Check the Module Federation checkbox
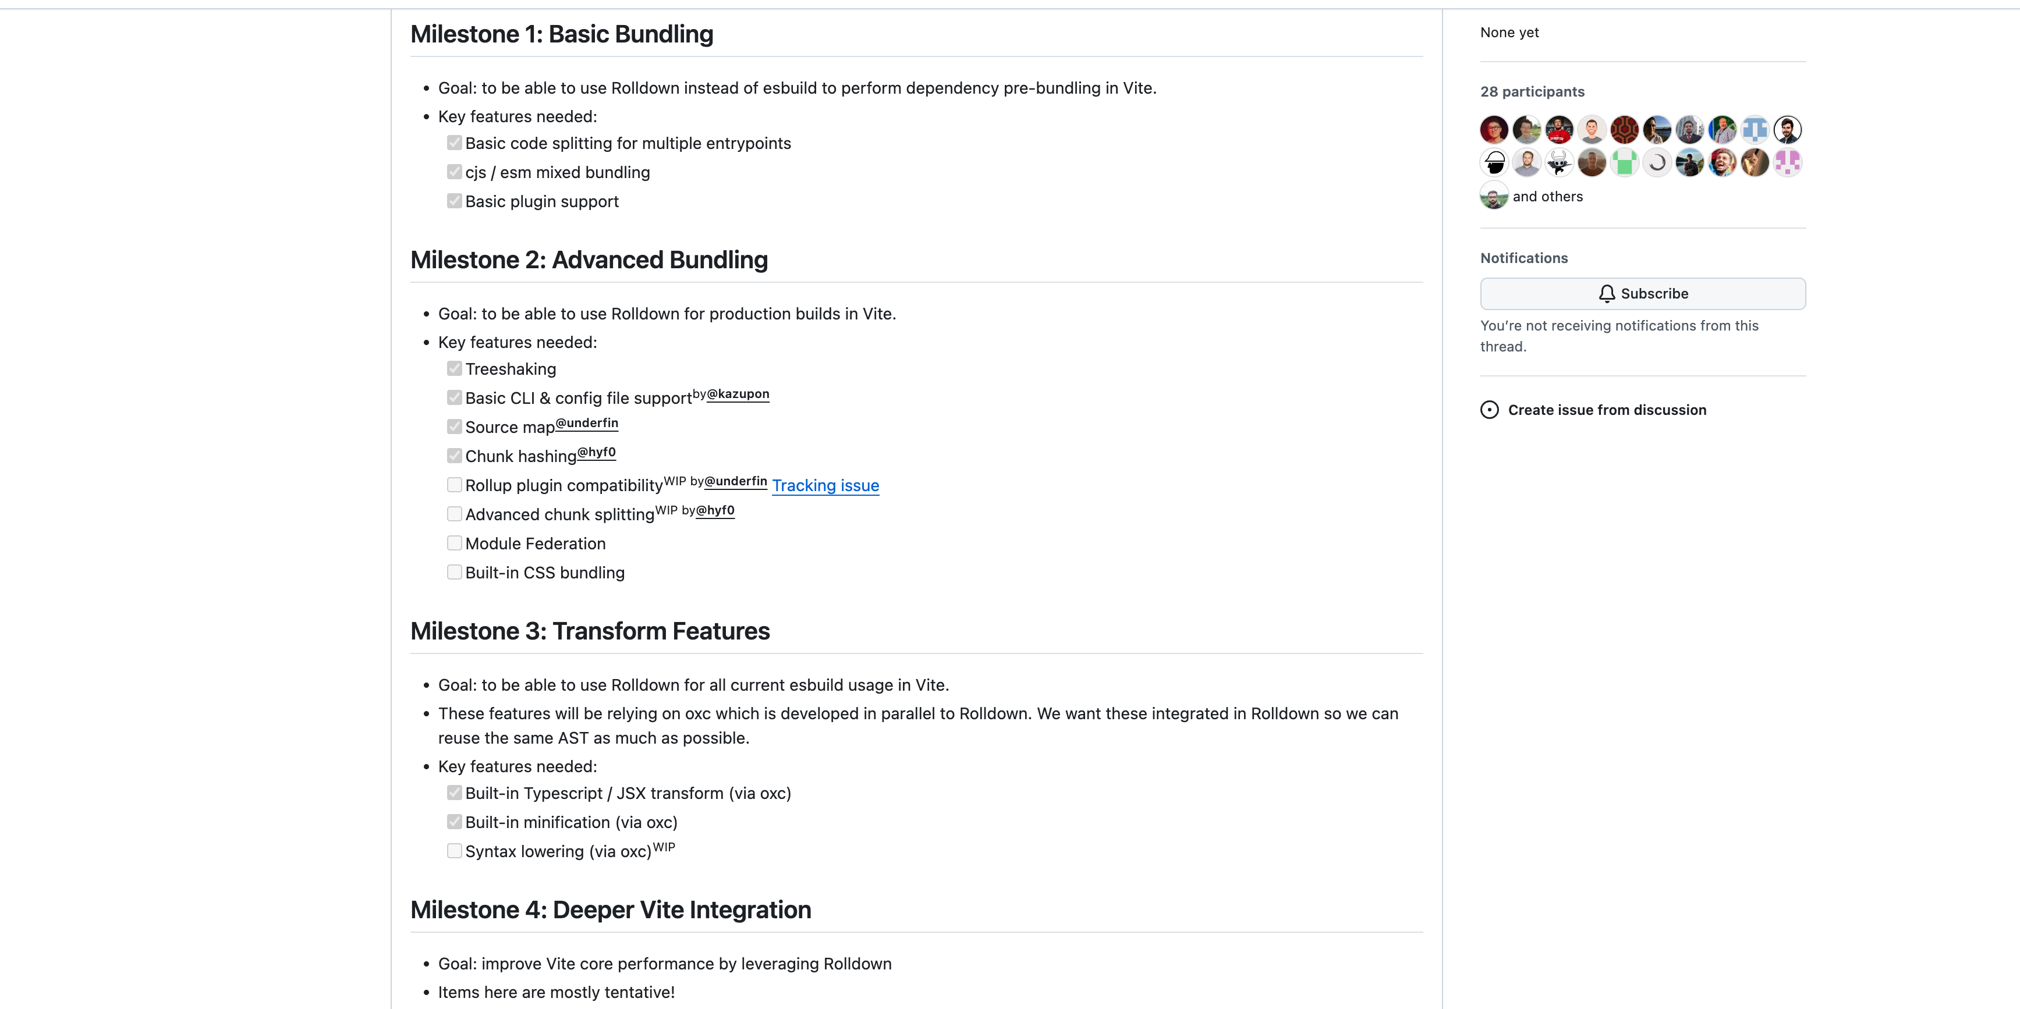2020x1009 pixels. [x=454, y=543]
